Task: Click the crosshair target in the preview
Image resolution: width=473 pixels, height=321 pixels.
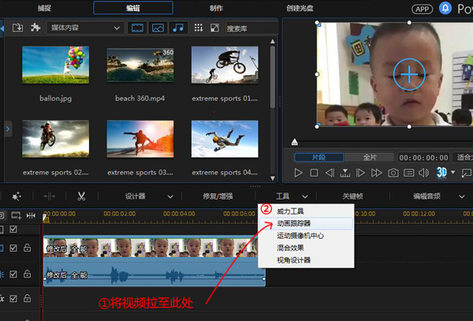Action: click(409, 74)
